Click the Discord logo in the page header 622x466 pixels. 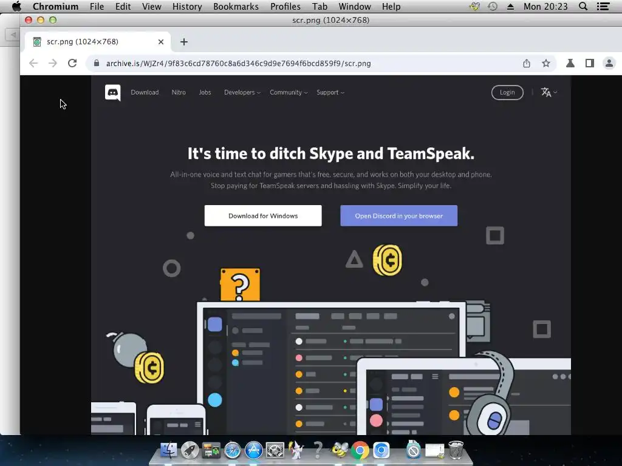112,93
